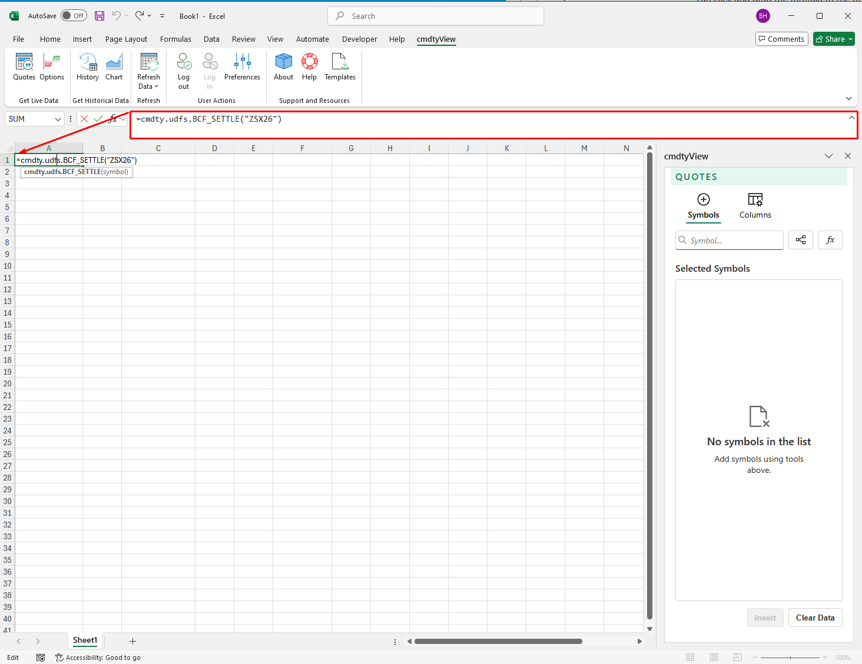Screen dimensions: 862x664
Task: Click the Undo arrow icon
Action: click(x=117, y=16)
